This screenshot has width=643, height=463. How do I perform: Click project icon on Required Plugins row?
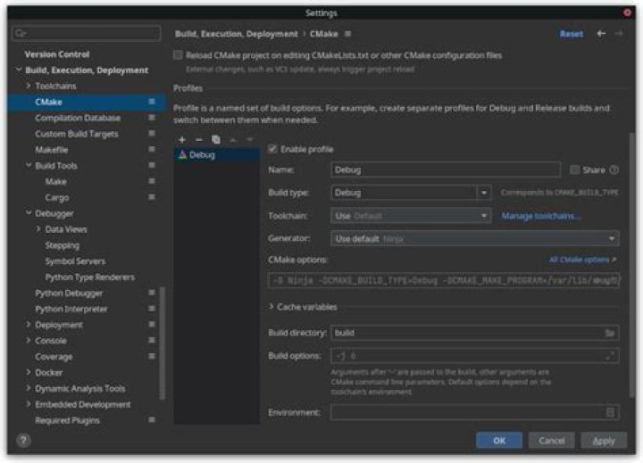click(x=152, y=420)
